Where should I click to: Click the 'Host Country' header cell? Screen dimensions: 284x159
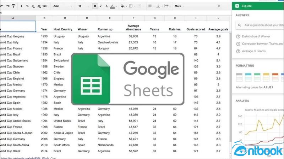pos(63,29)
